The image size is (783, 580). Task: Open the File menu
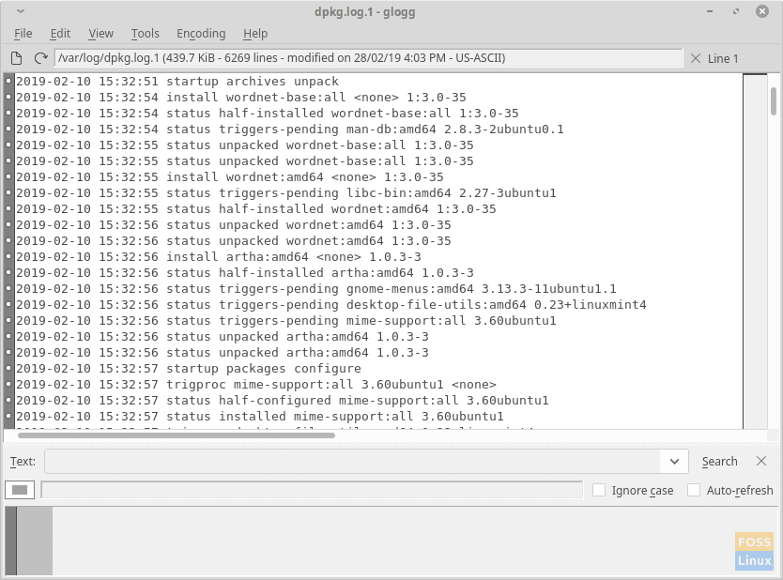pyautogui.click(x=23, y=34)
